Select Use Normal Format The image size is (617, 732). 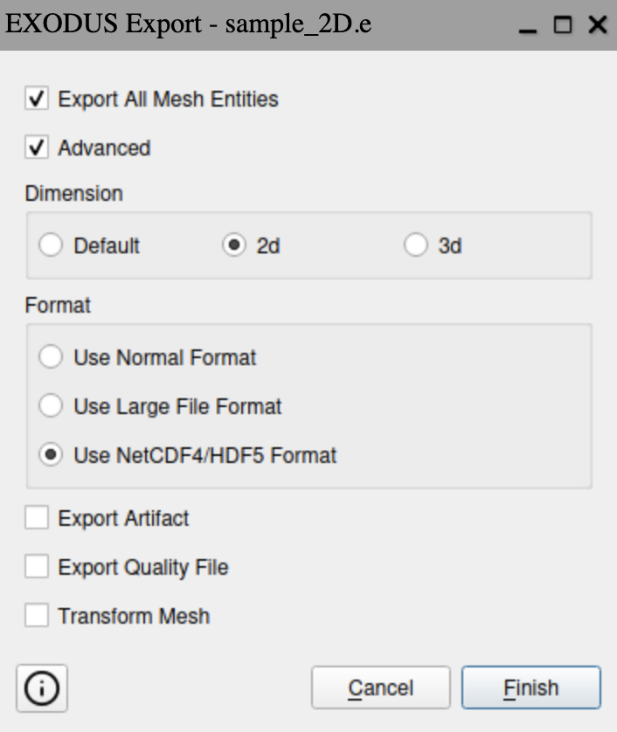[52, 357]
